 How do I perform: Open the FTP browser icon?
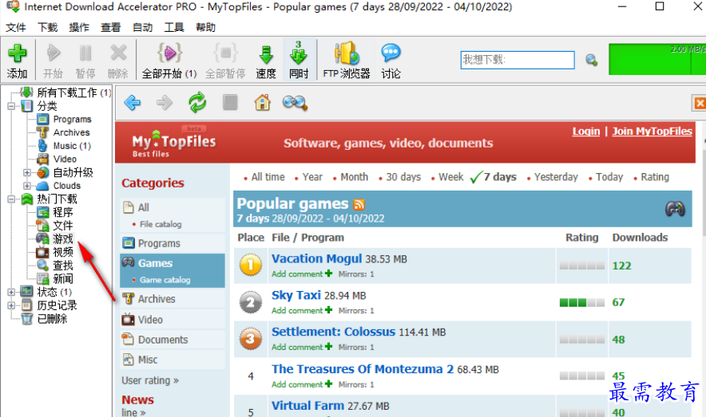[x=347, y=53]
